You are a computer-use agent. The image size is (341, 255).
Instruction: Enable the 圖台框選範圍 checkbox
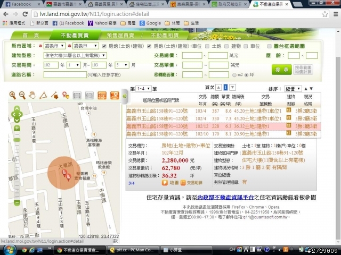(269, 46)
